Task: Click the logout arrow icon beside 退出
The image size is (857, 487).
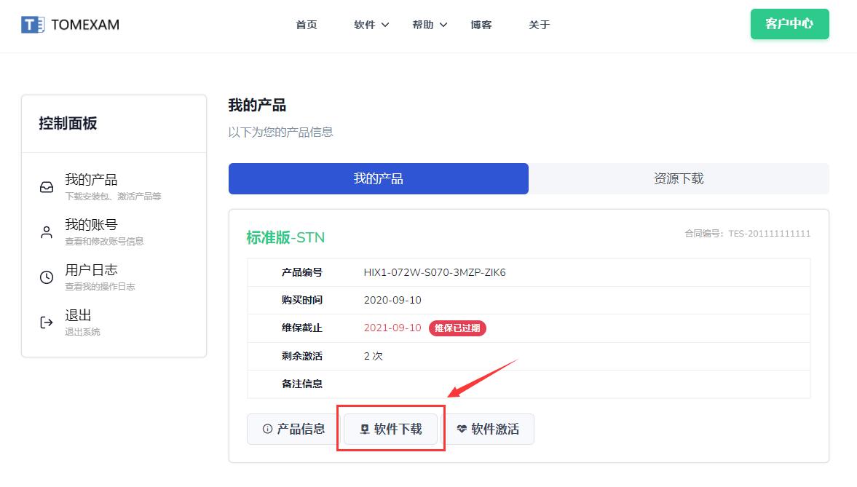Action: (47, 322)
